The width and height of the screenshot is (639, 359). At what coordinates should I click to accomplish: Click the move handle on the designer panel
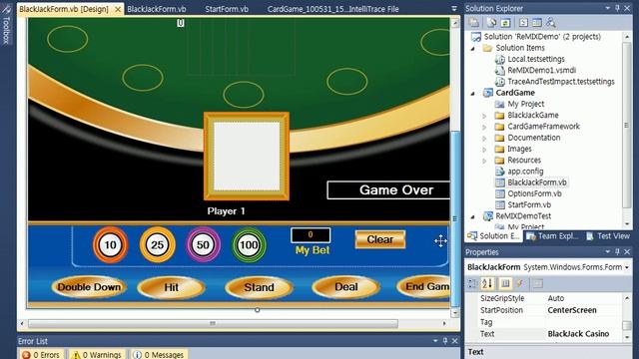click(440, 241)
